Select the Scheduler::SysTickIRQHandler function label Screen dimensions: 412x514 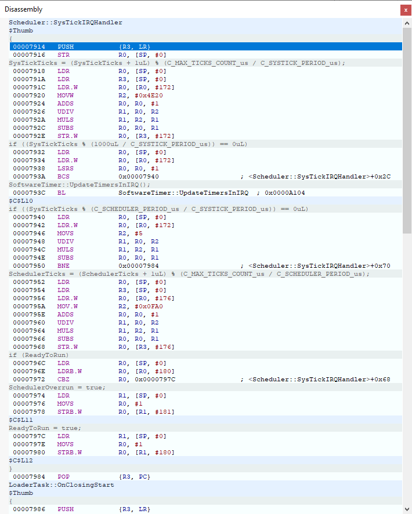tap(205, 22)
